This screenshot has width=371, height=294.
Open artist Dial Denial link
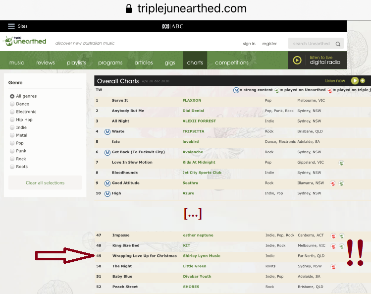point(193,111)
